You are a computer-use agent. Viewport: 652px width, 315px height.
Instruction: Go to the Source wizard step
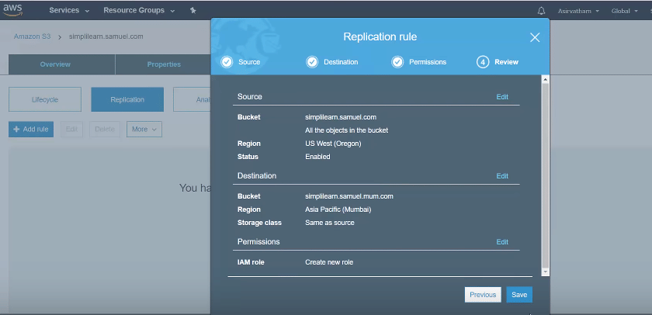click(249, 62)
